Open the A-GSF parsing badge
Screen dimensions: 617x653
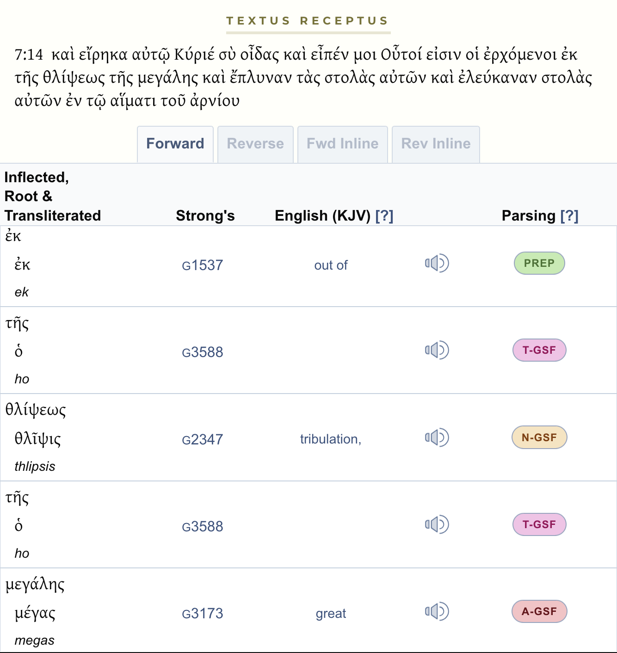[539, 611]
